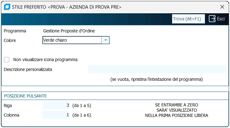The height and width of the screenshot is (128, 230).
Task: Click the Descrizione personalizzata label
Action: pyautogui.click(x=28, y=69)
